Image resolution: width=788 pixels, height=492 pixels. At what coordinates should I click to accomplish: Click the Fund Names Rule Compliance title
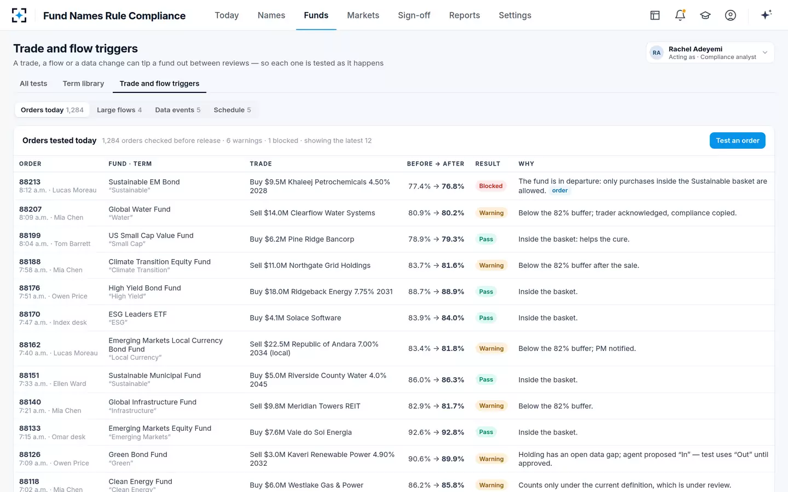point(114,16)
